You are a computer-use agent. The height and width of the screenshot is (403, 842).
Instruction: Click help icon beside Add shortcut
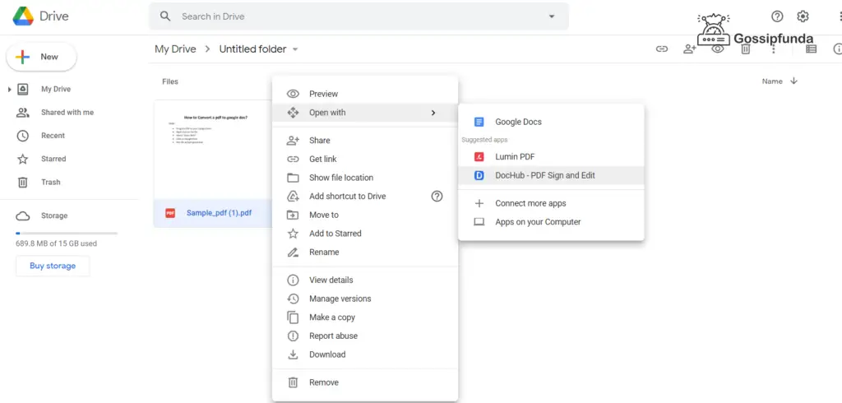437,196
